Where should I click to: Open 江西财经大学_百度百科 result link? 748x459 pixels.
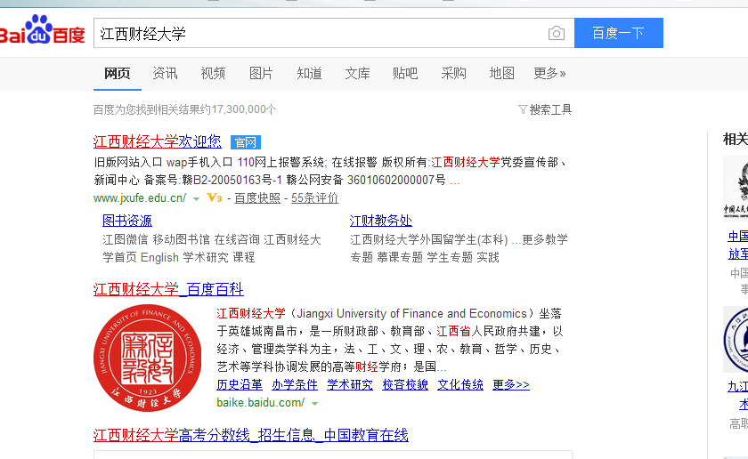click(x=168, y=289)
